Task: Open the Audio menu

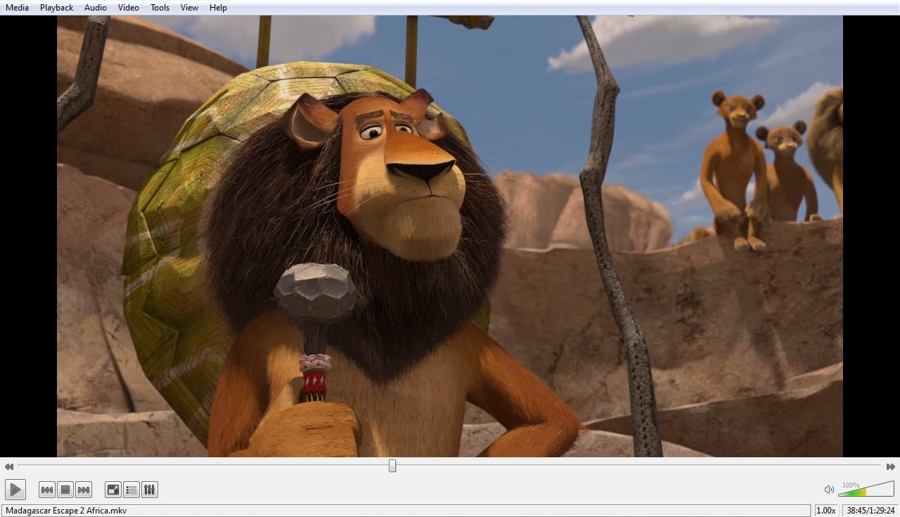Action: (x=96, y=7)
